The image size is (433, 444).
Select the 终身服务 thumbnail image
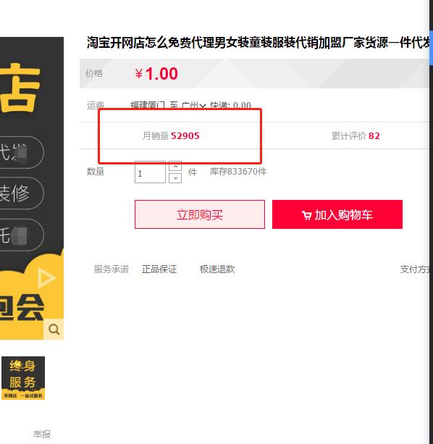23,378
